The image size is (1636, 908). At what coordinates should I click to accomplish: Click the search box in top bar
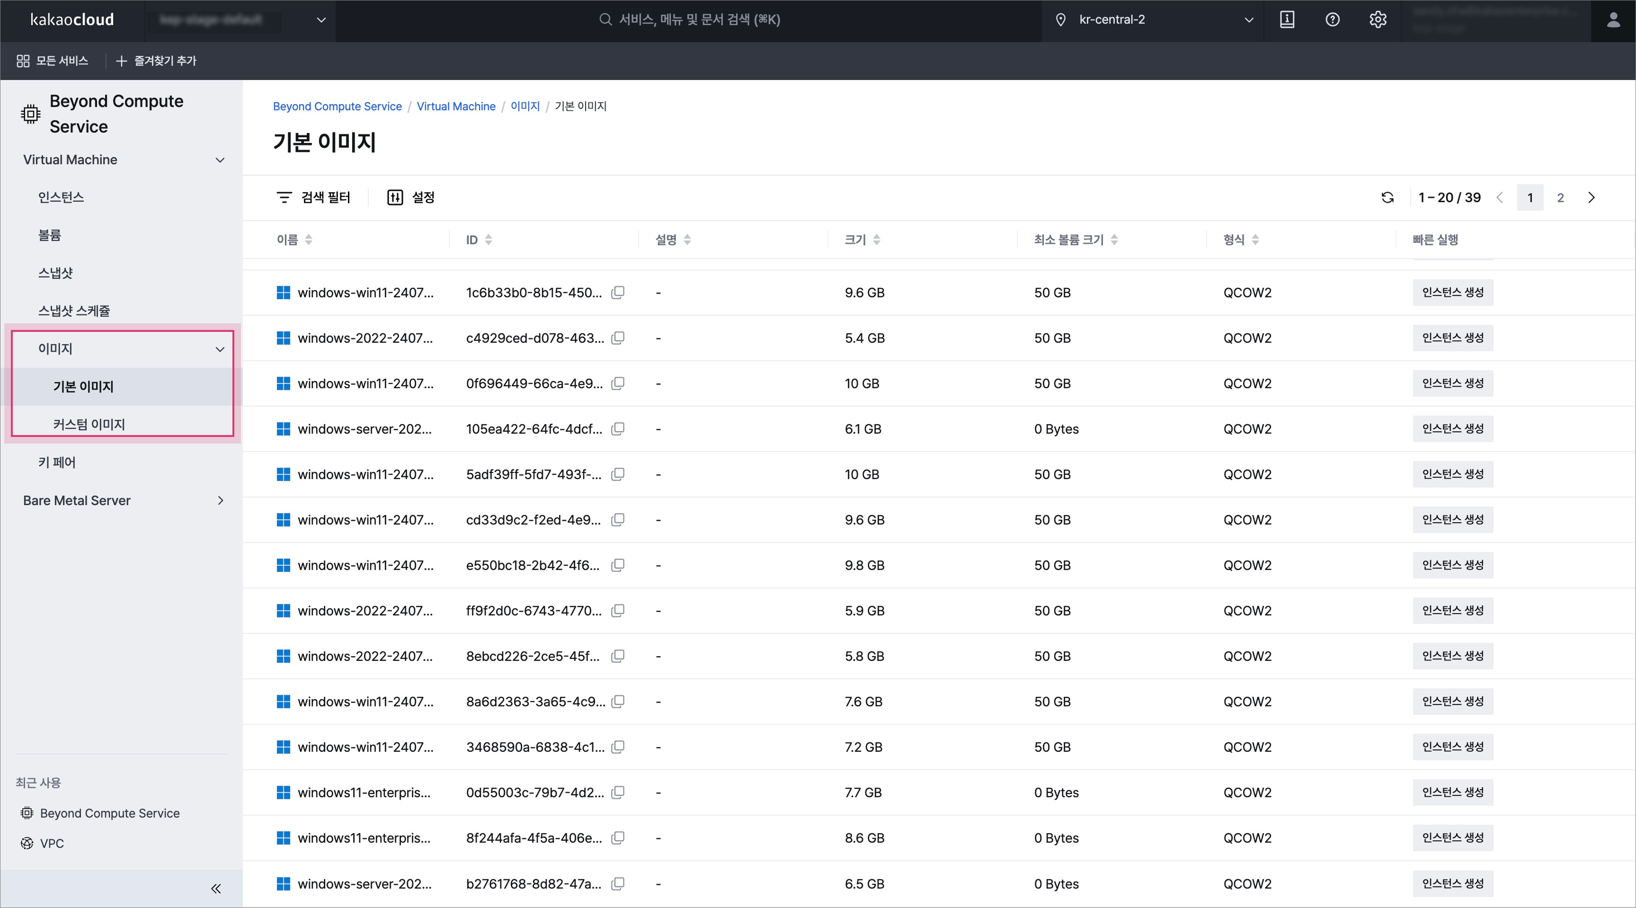[690, 20]
